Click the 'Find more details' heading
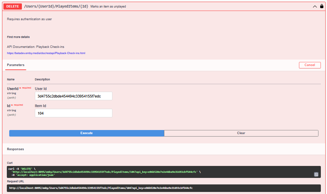 click(18, 37)
